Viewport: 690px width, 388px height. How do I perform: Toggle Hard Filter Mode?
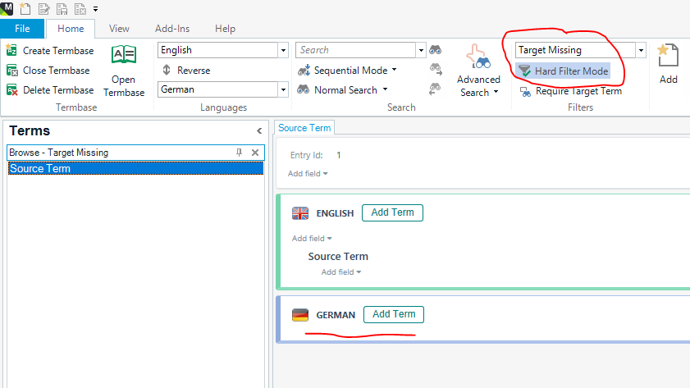[x=563, y=71]
